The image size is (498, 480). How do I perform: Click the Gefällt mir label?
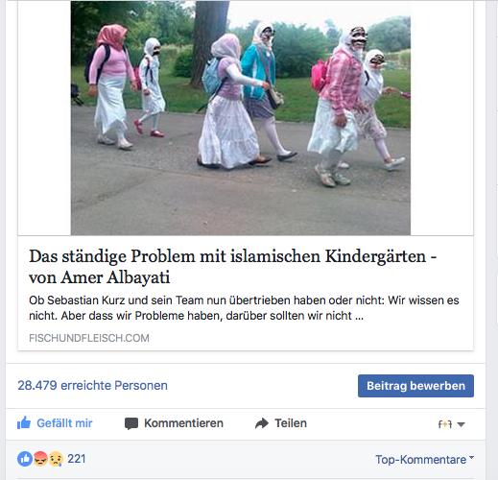[x=64, y=423]
